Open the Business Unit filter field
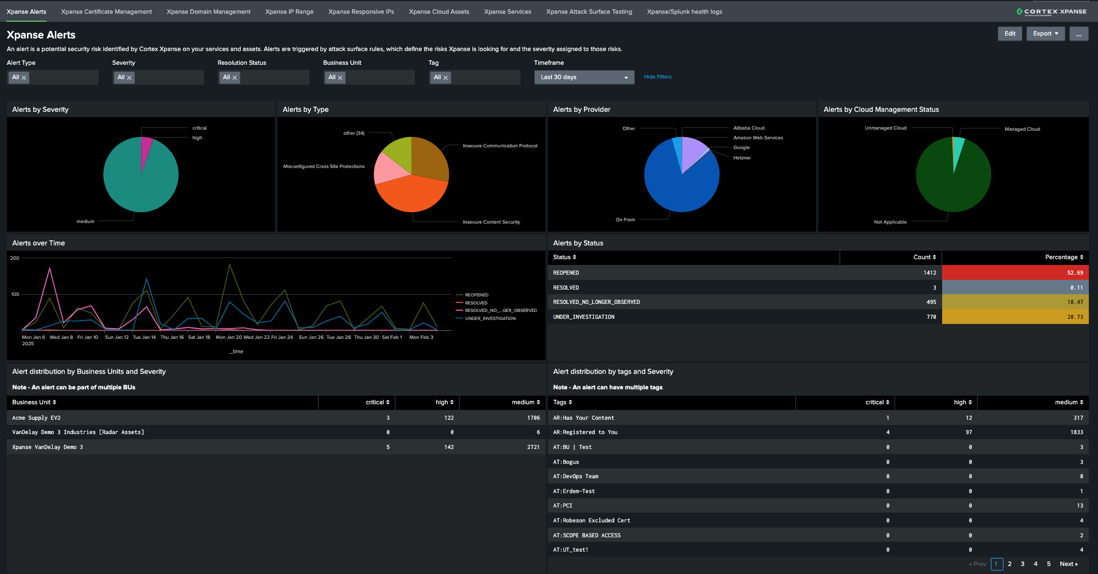Image resolution: width=1098 pixels, height=574 pixels. pyautogui.click(x=369, y=77)
